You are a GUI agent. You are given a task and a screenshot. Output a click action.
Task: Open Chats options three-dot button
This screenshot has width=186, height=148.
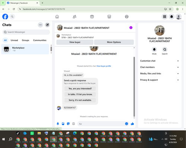tap(40, 25)
